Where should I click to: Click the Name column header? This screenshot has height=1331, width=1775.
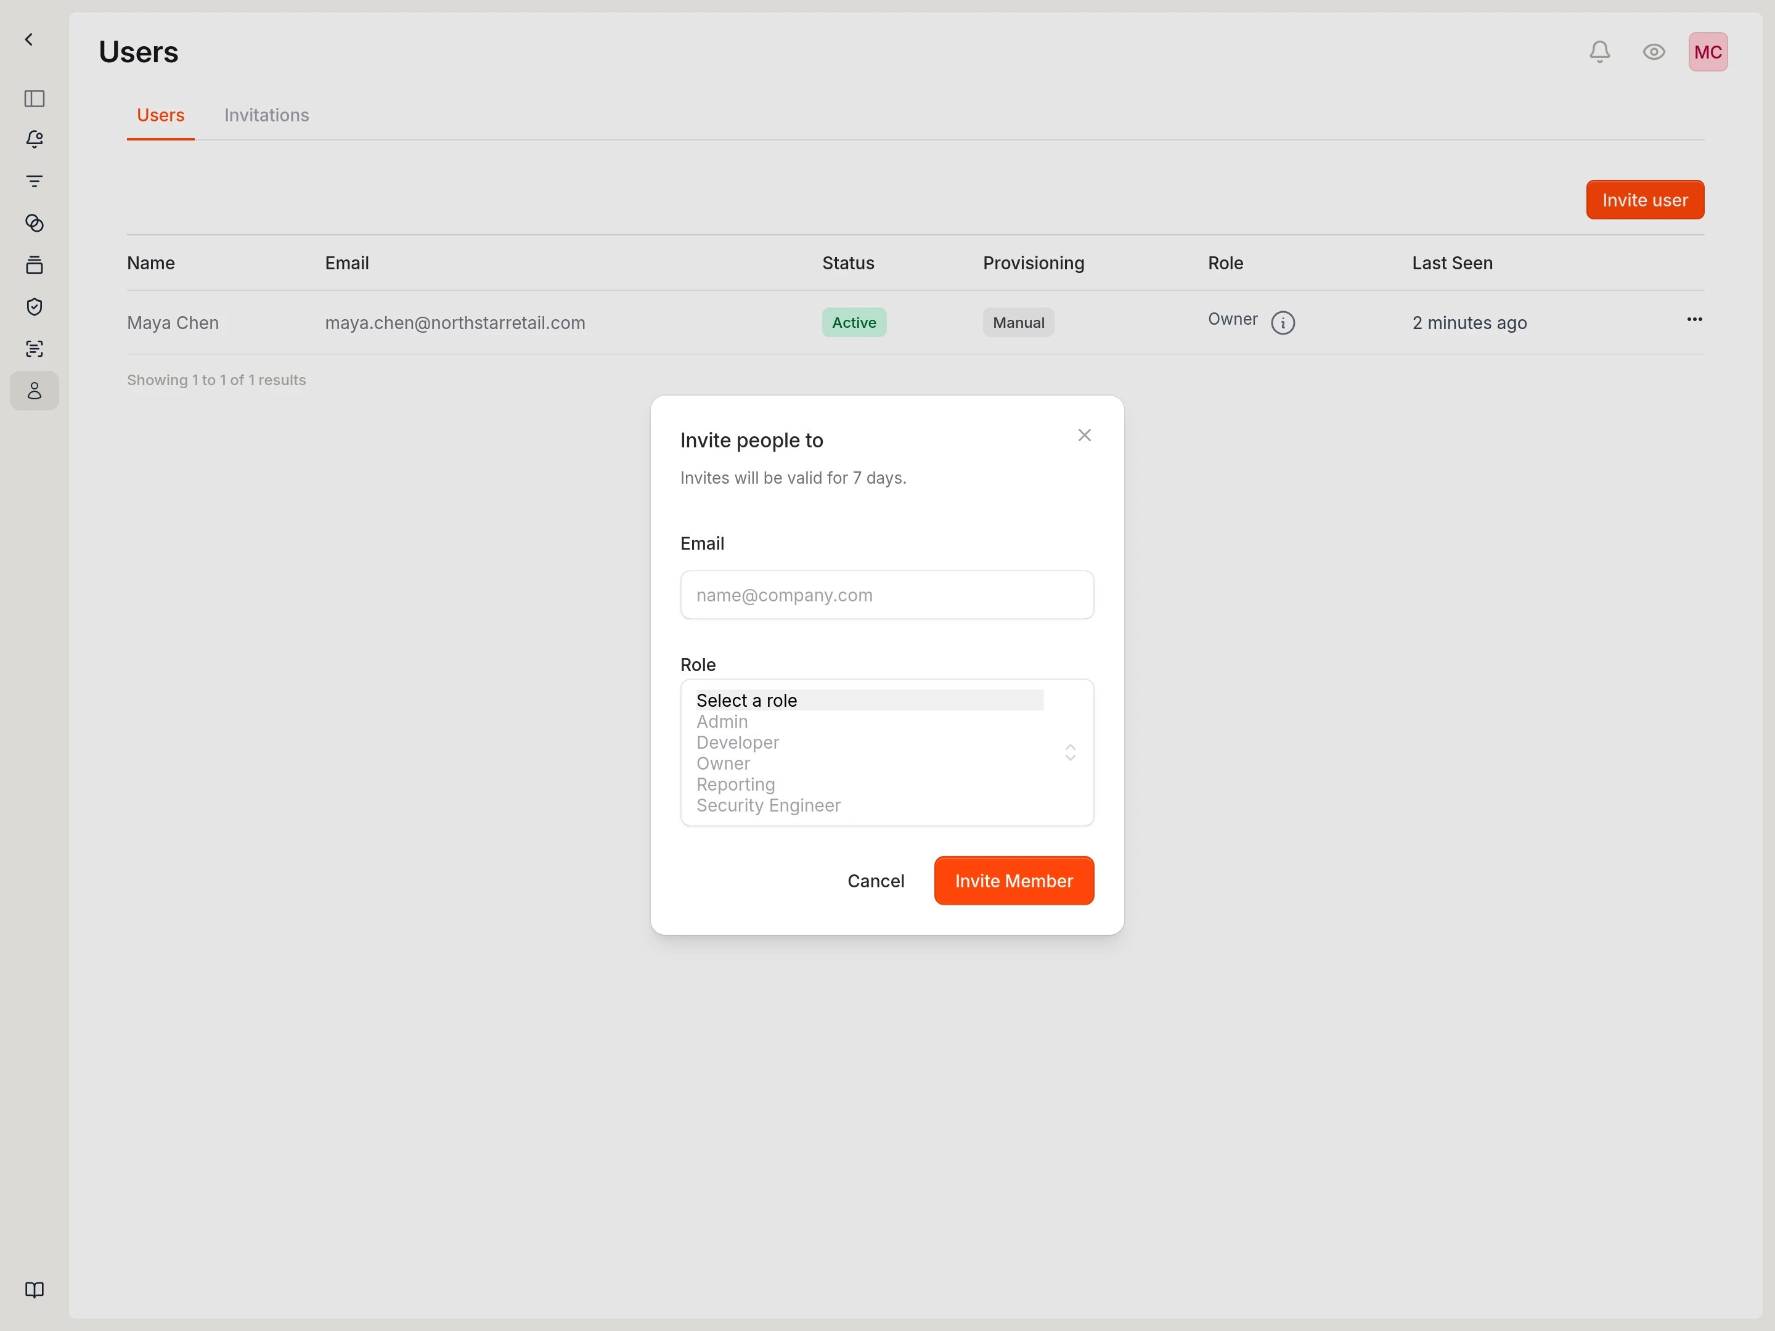pos(151,263)
